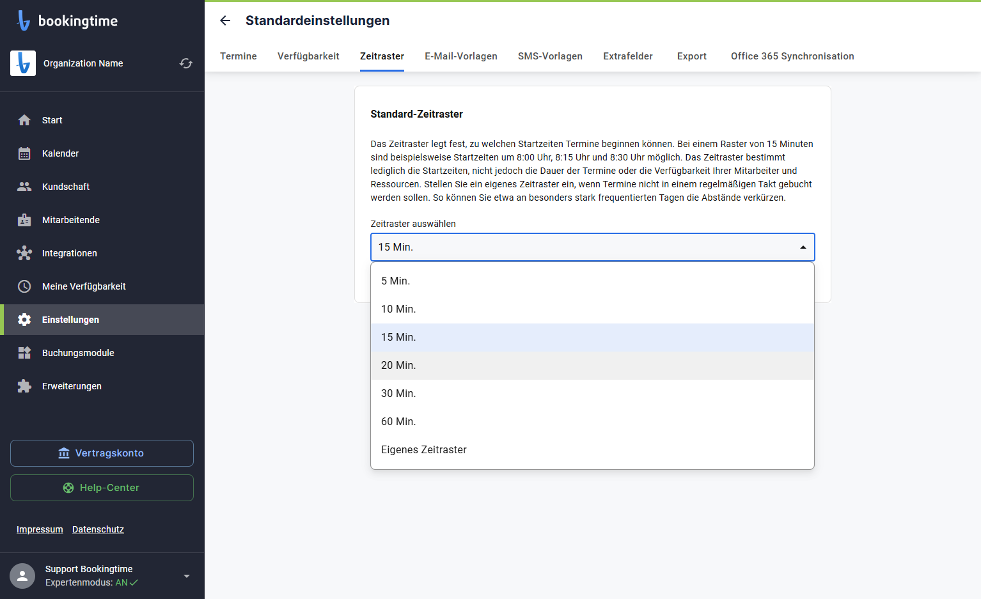Select the 20 Min. option
Viewport: 981px width, 599px height.
[592, 366]
